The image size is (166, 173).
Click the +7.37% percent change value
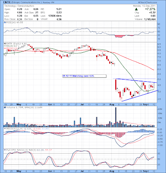tap(150, 9)
